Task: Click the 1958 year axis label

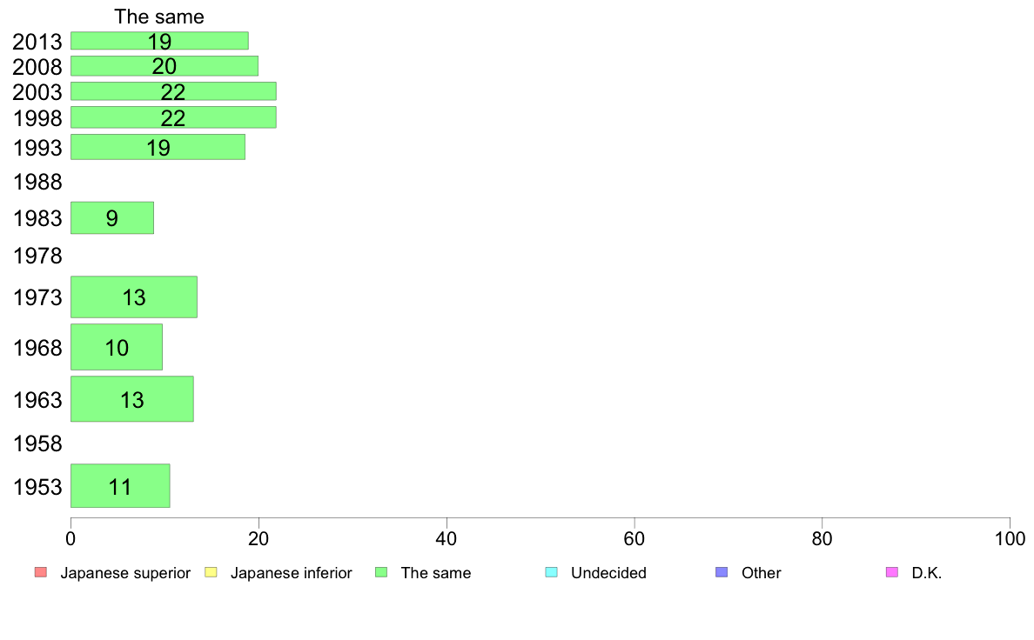Action: pyautogui.click(x=37, y=443)
